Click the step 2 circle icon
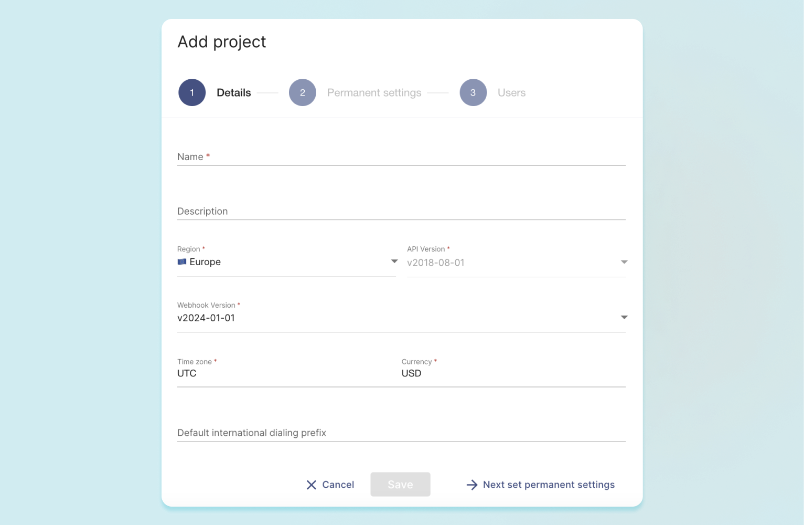804x525 pixels. (303, 92)
